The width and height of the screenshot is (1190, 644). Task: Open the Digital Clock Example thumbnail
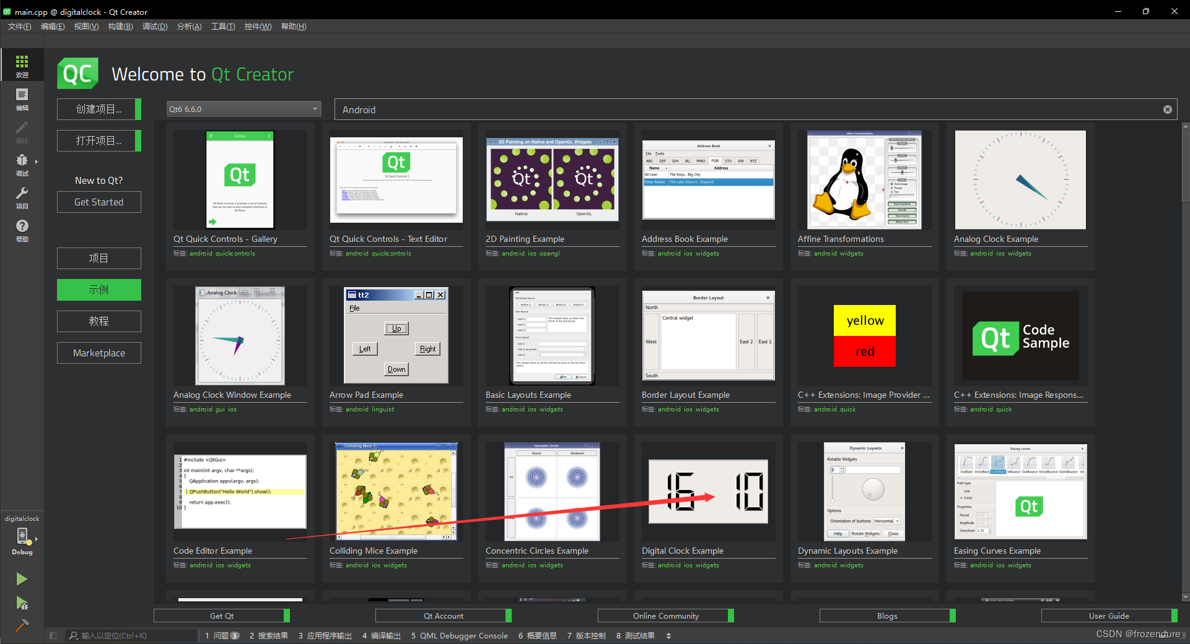point(708,492)
